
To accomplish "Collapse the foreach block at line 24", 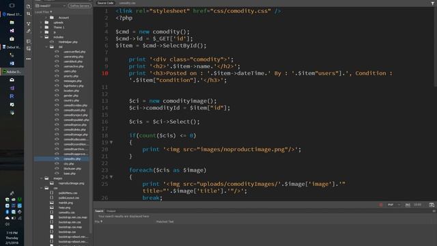I will 111,177.
